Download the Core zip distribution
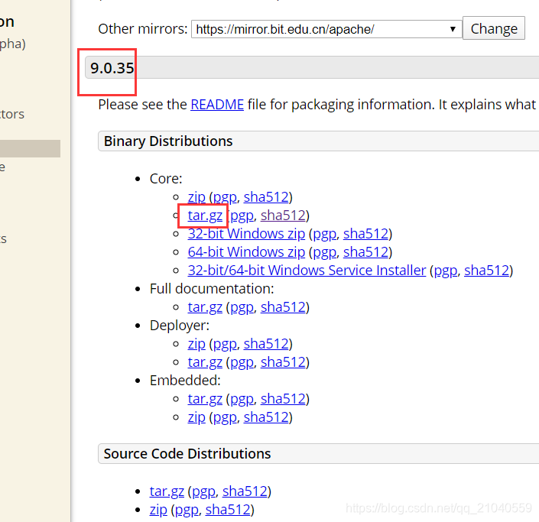The image size is (539, 522). coord(196,197)
